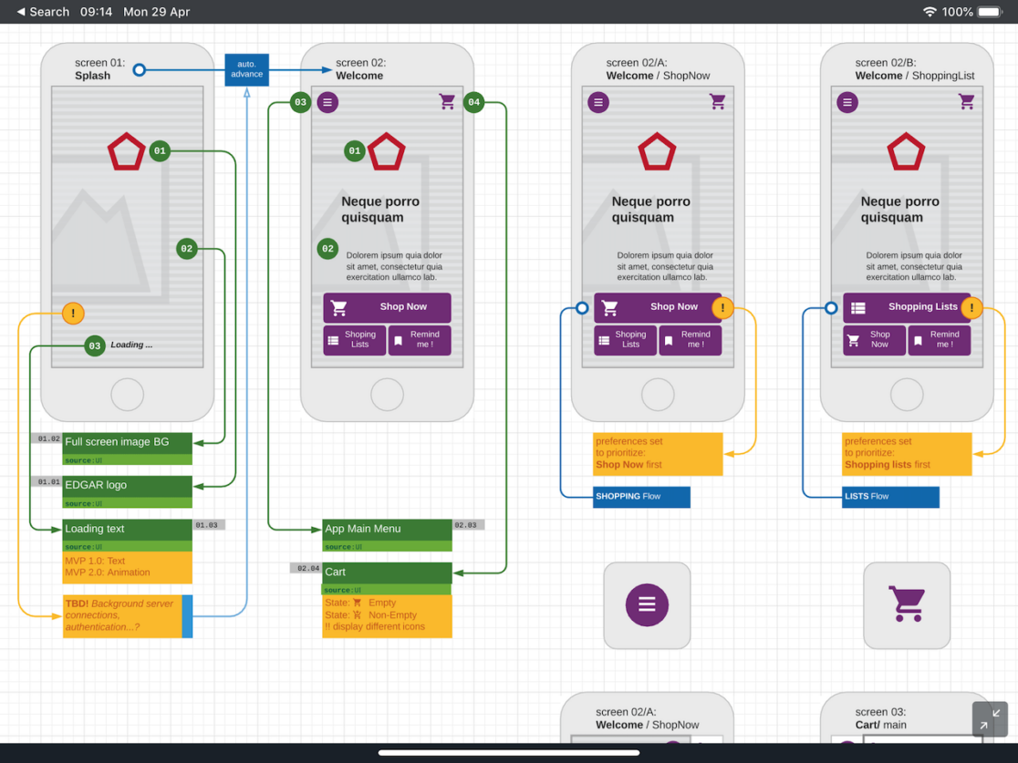
Task: Tap the cart icon on screen 02/B
Action: [x=967, y=102]
